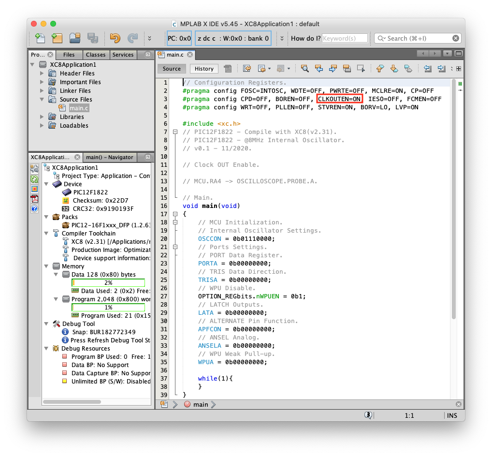
Task: Expand the Libraries folder
Action: tap(42, 117)
